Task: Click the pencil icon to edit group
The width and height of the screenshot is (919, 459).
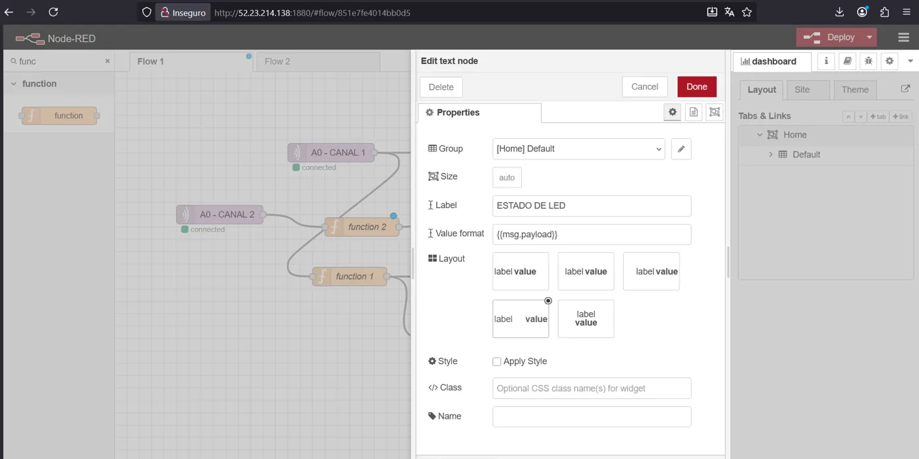Action: (681, 149)
